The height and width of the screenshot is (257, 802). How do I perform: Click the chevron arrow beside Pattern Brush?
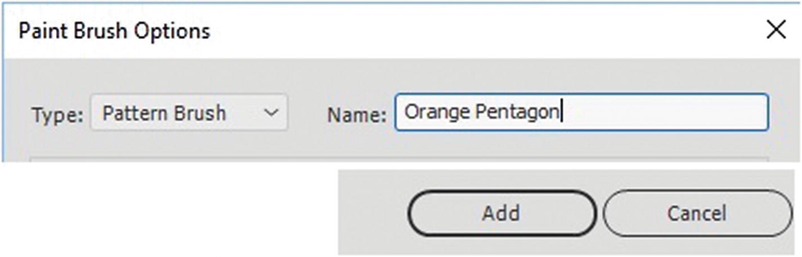click(x=271, y=113)
